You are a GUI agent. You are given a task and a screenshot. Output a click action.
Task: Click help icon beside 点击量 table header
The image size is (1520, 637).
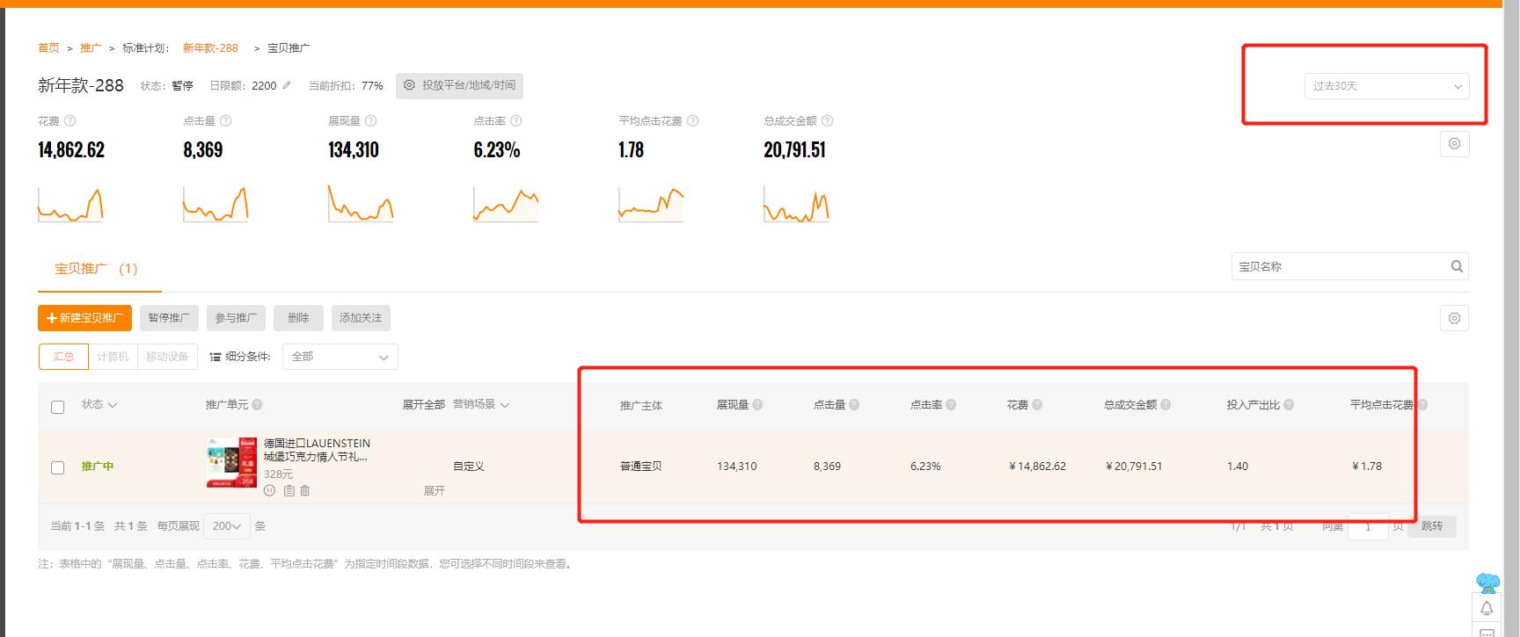[x=854, y=405]
